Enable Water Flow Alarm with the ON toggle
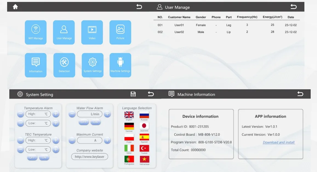The height and width of the screenshot is (172, 317). coord(95,122)
